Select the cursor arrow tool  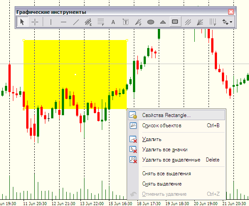pos(22,22)
